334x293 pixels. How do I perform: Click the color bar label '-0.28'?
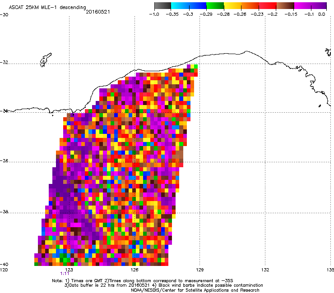coord(223,14)
